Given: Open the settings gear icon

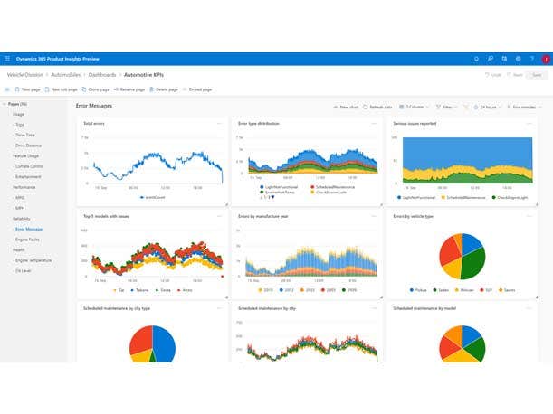Looking at the screenshot, I should (519, 59).
